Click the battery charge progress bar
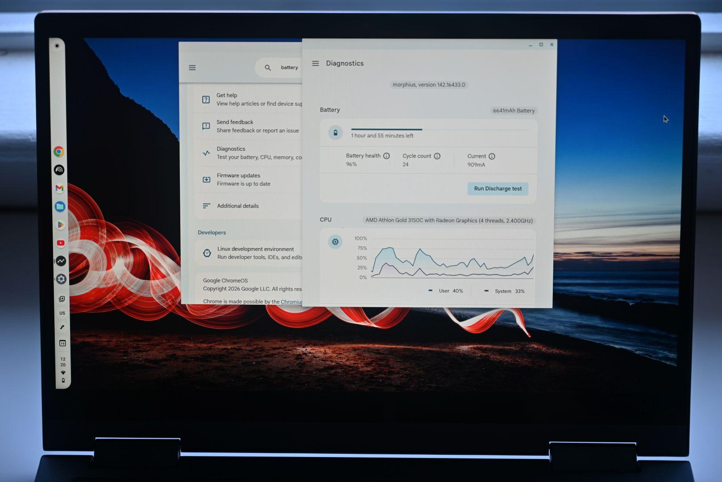This screenshot has width=722, height=482. 440,129
